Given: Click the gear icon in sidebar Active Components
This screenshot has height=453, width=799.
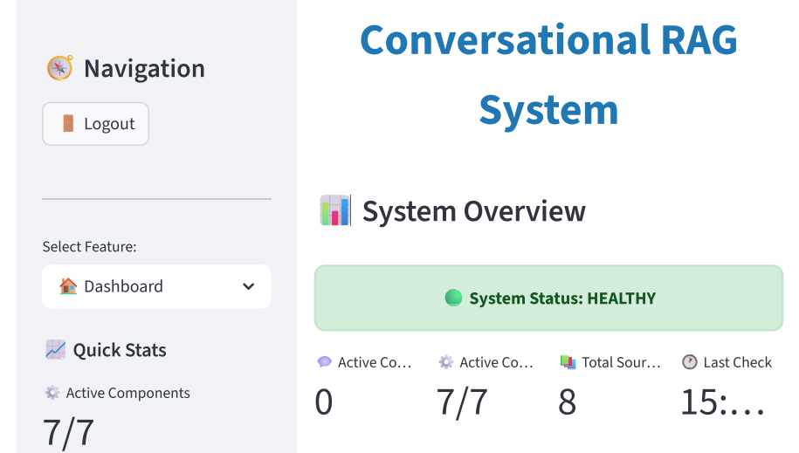Looking at the screenshot, I should pos(52,393).
